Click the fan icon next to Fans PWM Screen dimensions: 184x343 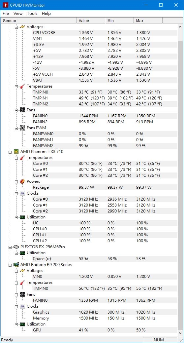coord(22,128)
